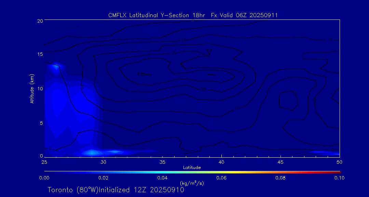Click the rainbow color scale bar
The width and height of the screenshot is (369, 197).
tap(192, 172)
